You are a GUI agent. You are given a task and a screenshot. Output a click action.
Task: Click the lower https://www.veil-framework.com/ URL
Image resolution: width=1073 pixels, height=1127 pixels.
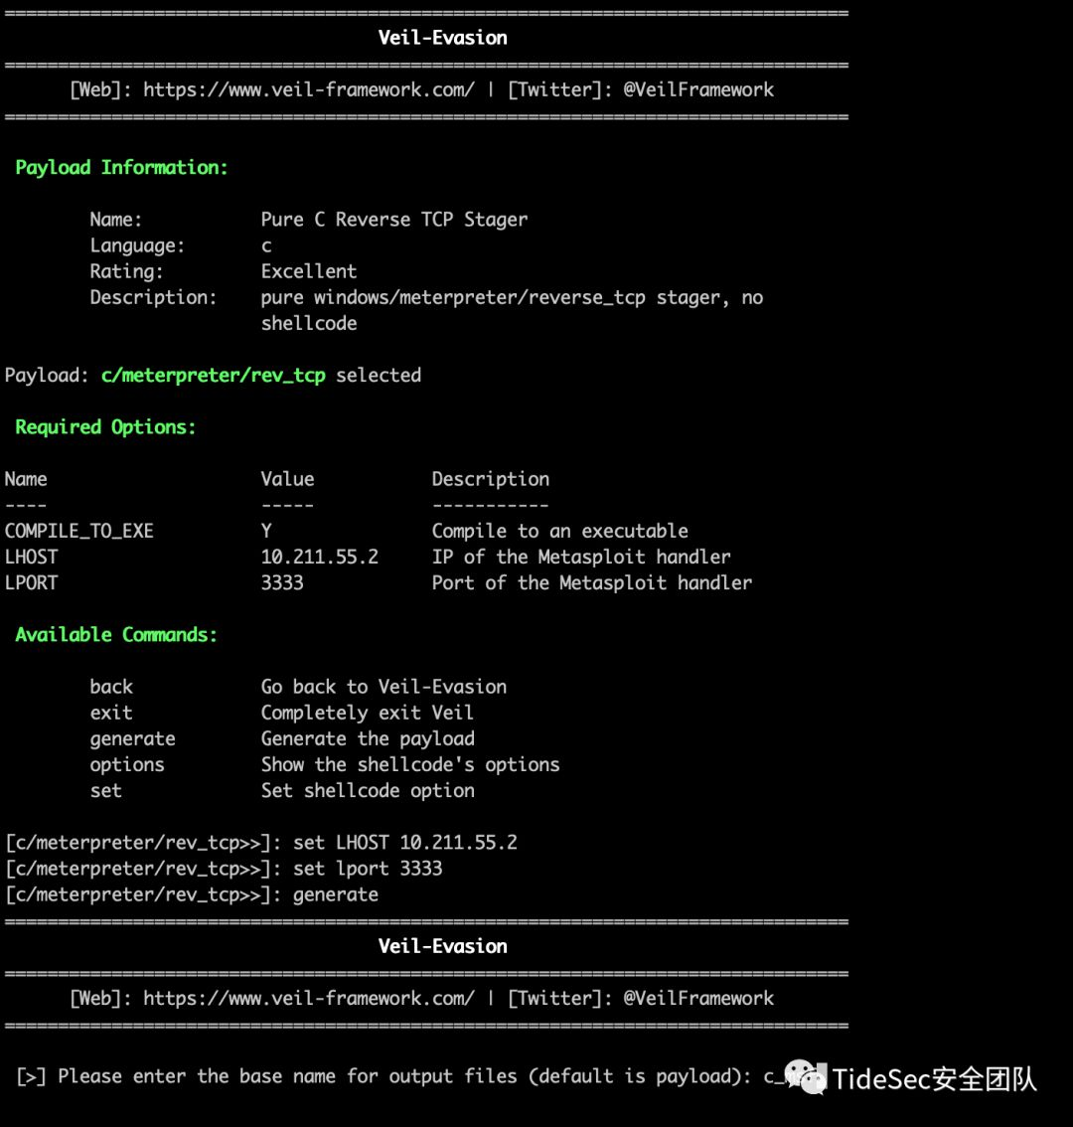309,999
